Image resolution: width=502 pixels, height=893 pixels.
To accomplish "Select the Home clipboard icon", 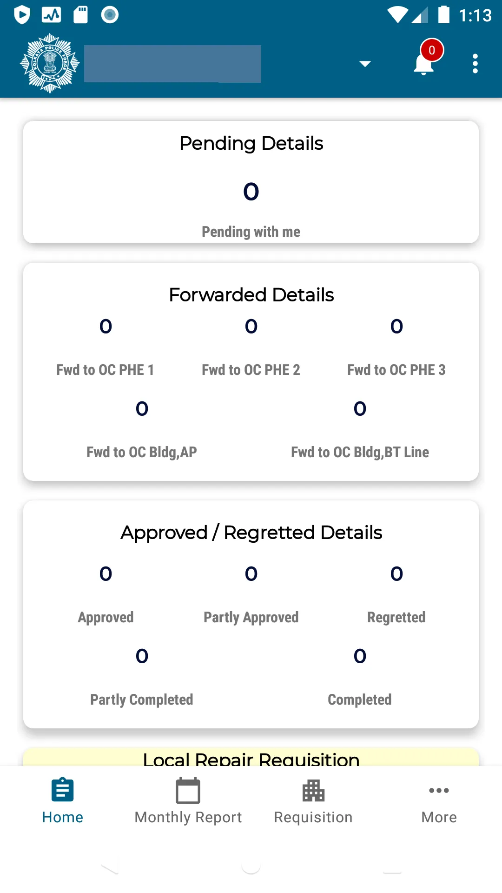I will 63,790.
